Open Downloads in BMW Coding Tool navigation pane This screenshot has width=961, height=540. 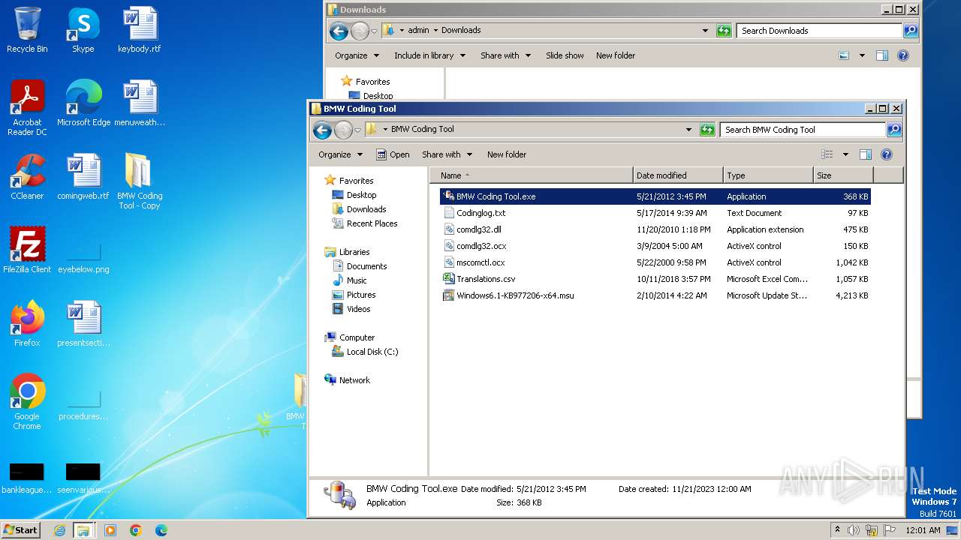point(359,209)
